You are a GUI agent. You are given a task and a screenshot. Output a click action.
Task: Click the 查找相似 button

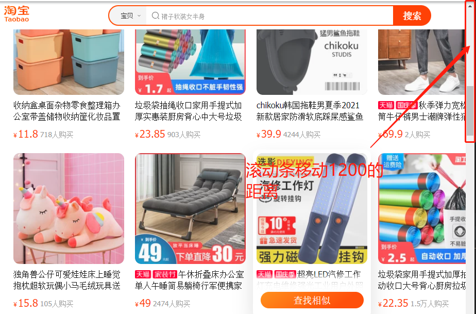click(x=312, y=300)
